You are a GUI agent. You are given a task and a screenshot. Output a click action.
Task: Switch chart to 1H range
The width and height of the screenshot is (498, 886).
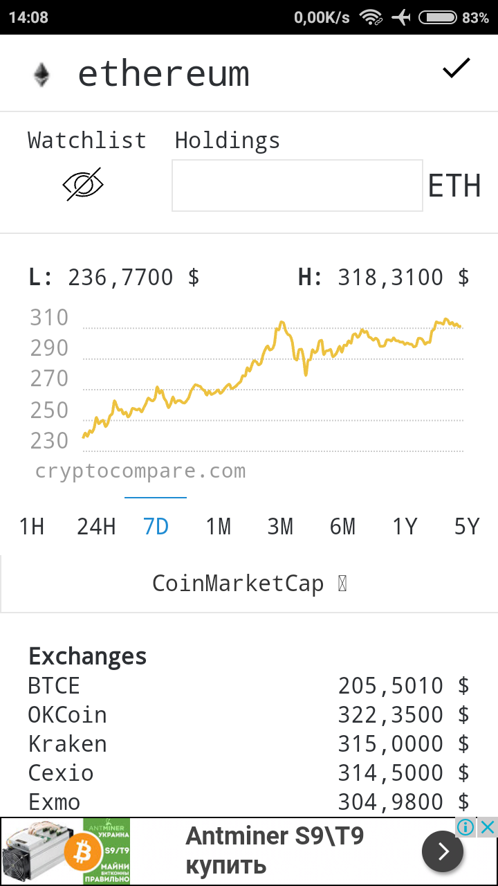tap(31, 527)
